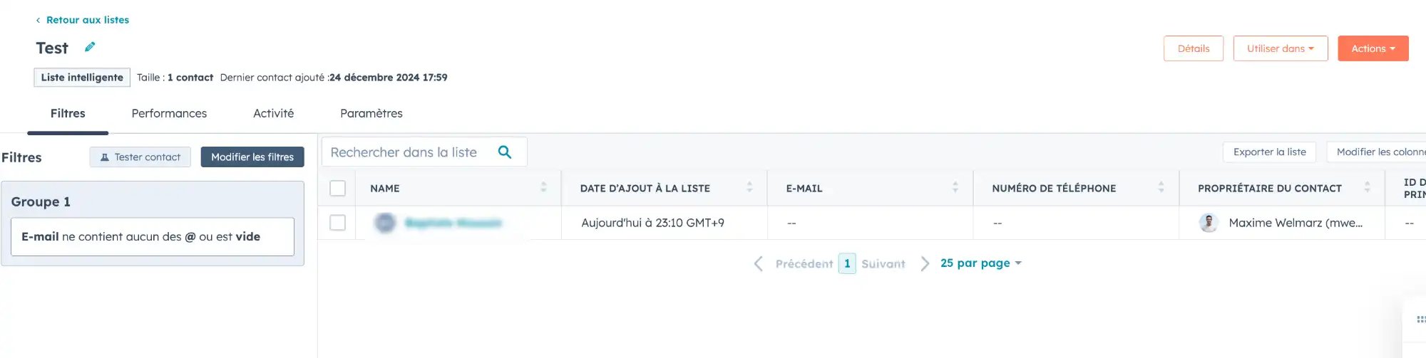Click the contact's blurred avatar icon
This screenshot has width=1426, height=358.
point(385,223)
